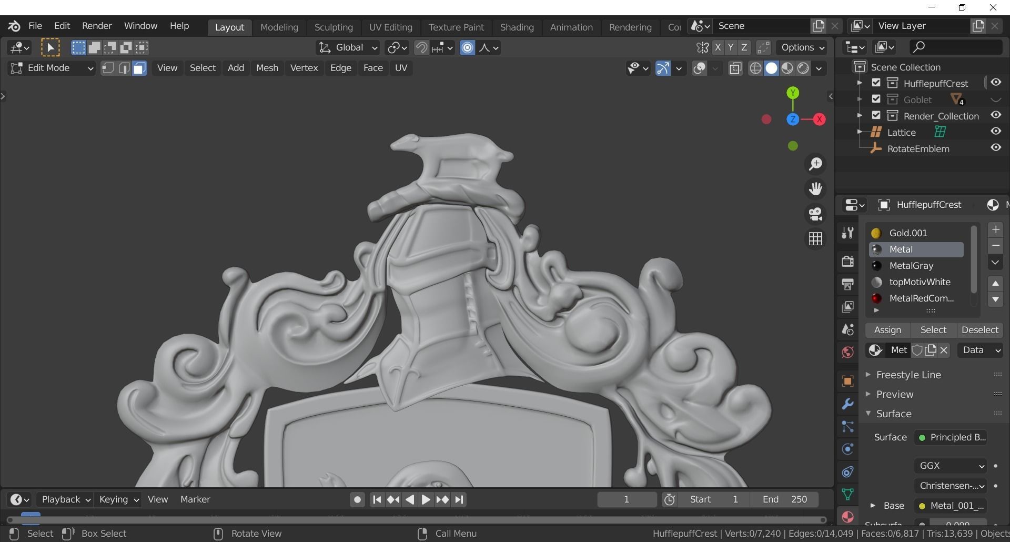
Task: Toggle auto keying record button
Action: pos(357,499)
